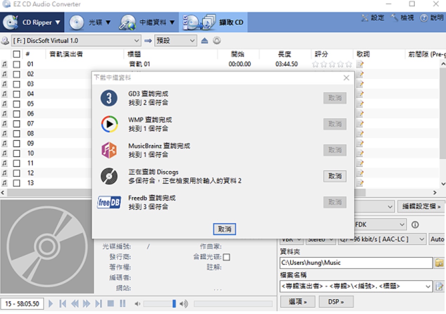Close the 下載中繼資料 dialog with X

point(346,78)
